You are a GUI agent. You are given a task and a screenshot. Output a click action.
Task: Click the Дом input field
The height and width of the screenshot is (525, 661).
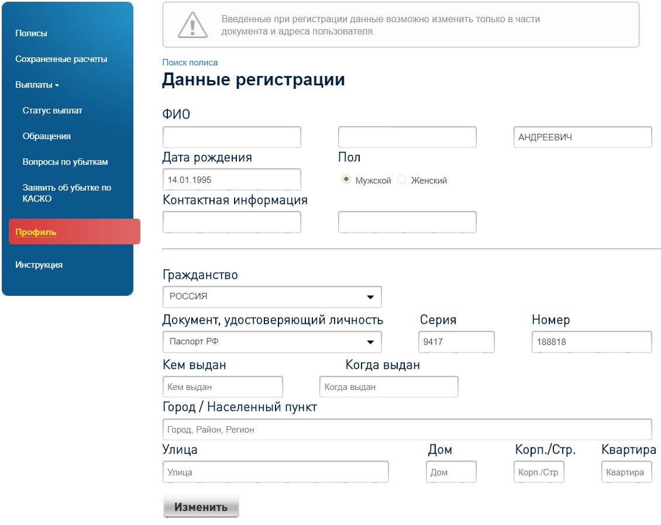pyautogui.click(x=451, y=472)
